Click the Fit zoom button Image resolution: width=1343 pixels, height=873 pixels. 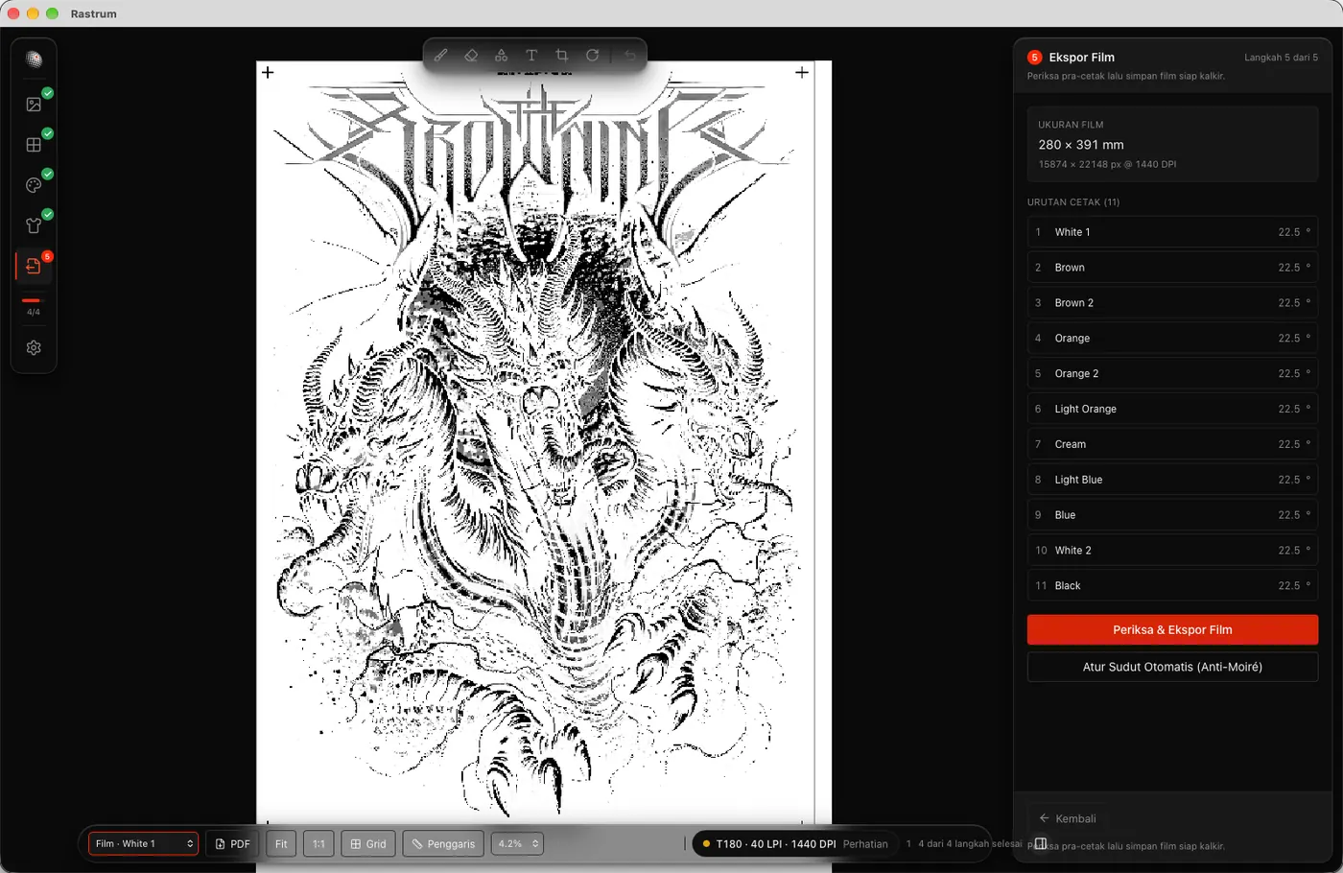(x=281, y=844)
